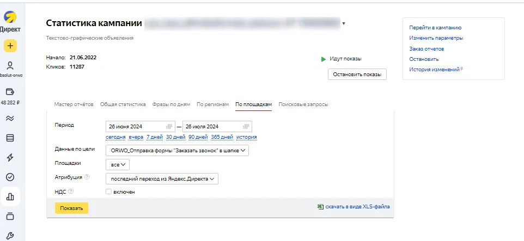Switch to По регионам tab
Viewport: 524px width, 241px height.
pos(212,104)
